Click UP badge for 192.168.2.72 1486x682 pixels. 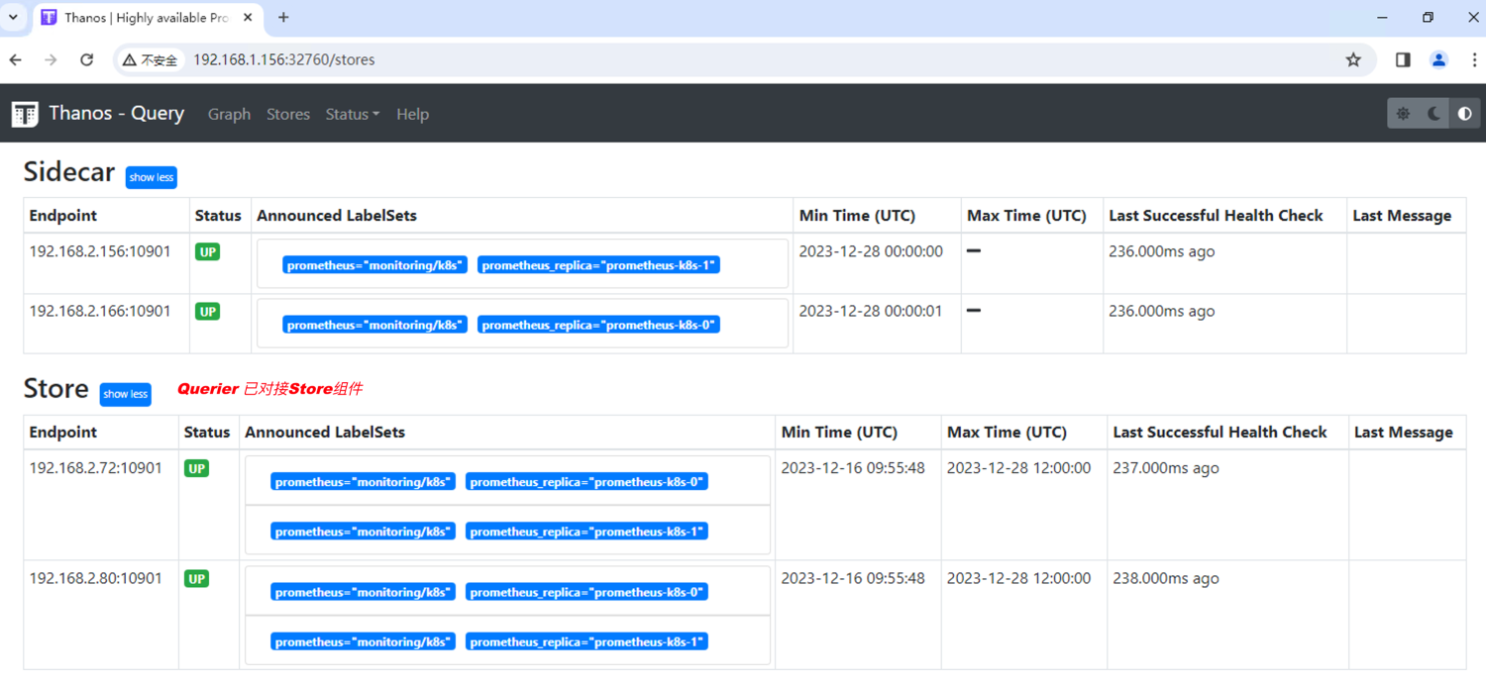[x=196, y=468]
